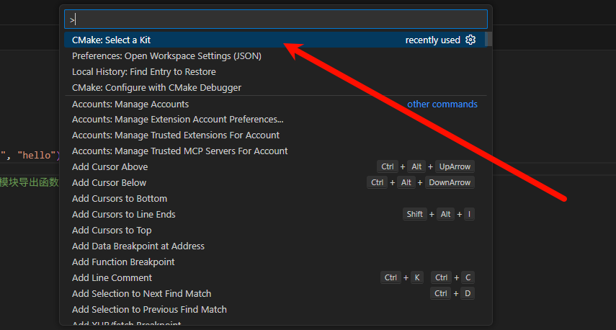Viewport: 616px width, 330px height.
Task: Open Manage Trusted Extensions For Account
Action: tap(274, 135)
